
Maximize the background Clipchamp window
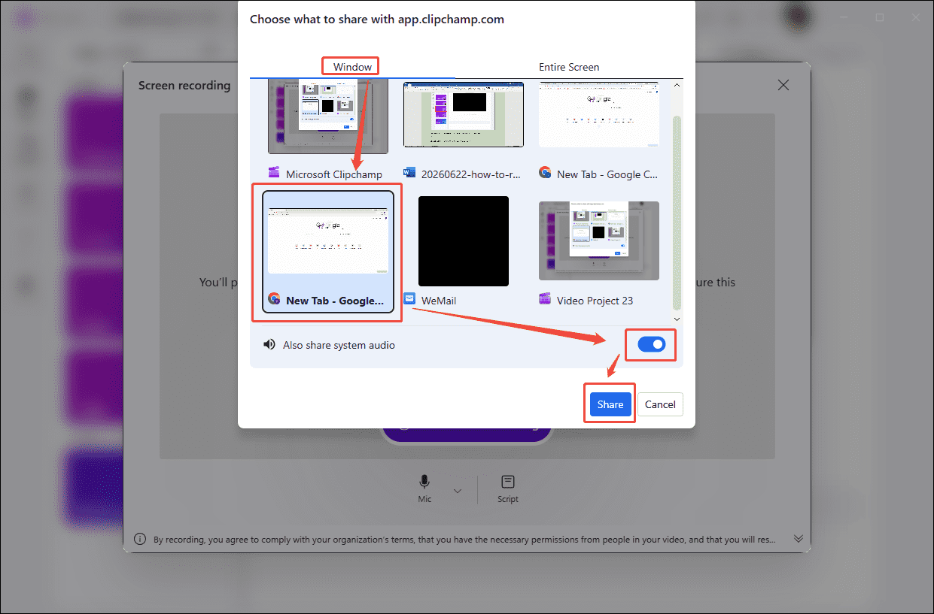click(880, 17)
